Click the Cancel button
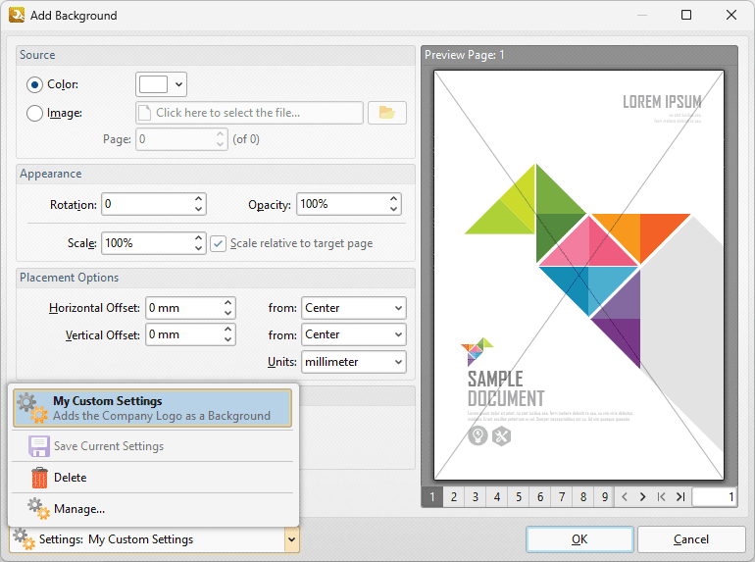The width and height of the screenshot is (755, 562). pos(691,539)
